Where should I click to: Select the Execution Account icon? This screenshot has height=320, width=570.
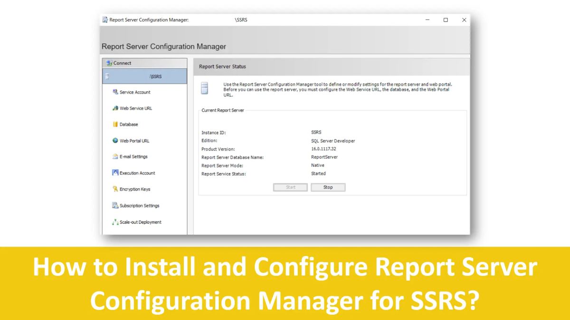[x=114, y=173]
